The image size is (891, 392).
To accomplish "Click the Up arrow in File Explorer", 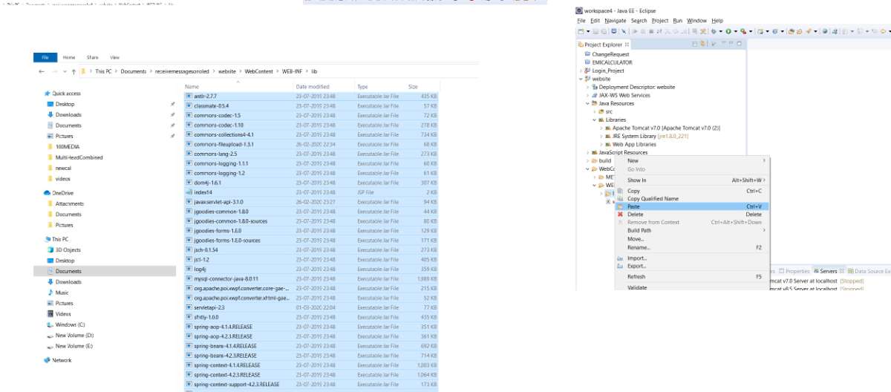I will pos(74,71).
